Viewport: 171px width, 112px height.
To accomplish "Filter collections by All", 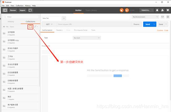I will [x=4, y=27].
